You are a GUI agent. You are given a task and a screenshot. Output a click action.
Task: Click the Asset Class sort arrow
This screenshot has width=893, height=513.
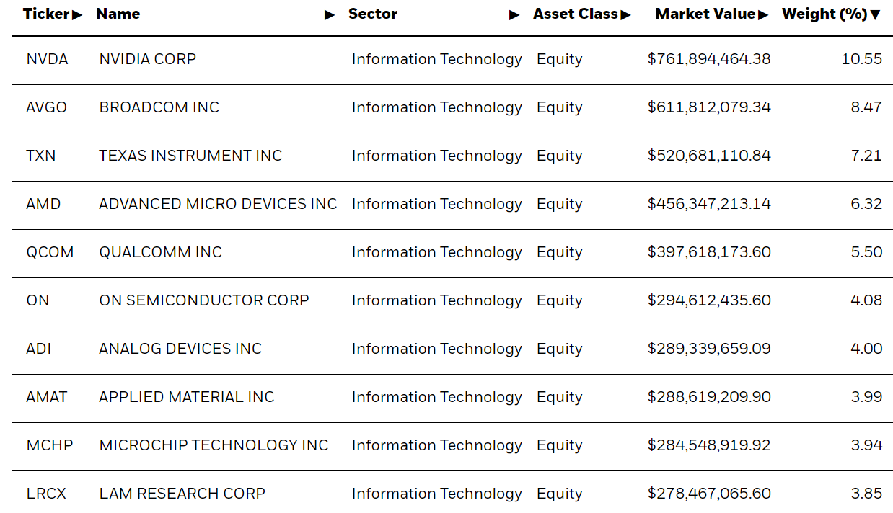pyautogui.click(x=625, y=14)
